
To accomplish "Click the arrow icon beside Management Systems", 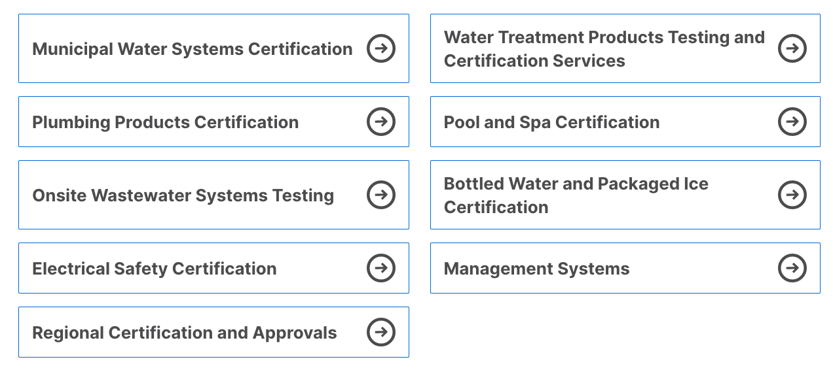I will 792,268.
